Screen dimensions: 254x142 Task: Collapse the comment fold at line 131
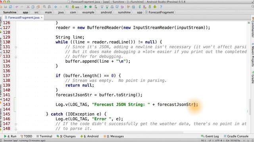click(16, 47)
